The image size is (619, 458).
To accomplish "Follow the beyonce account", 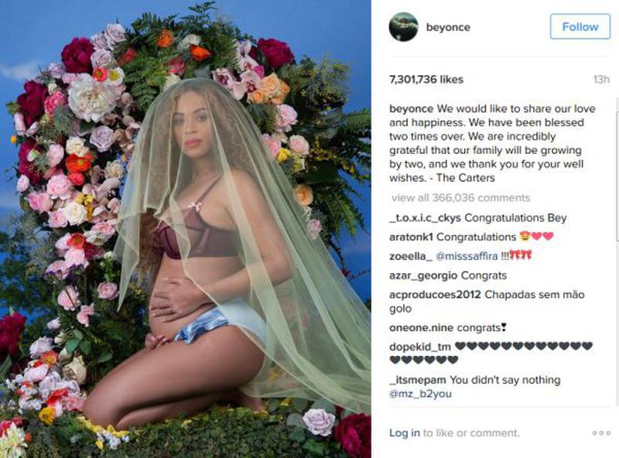I will [x=580, y=26].
